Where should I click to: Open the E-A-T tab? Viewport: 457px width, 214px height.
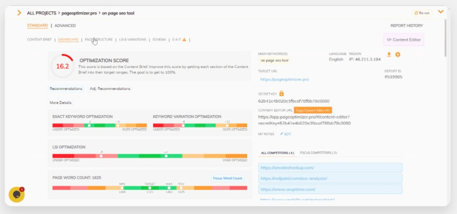pos(177,40)
